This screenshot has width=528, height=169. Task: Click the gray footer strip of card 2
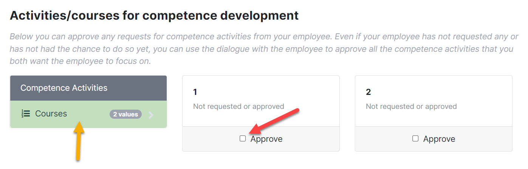[434, 139]
